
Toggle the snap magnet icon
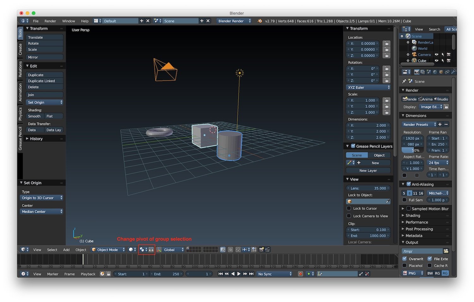click(238, 250)
